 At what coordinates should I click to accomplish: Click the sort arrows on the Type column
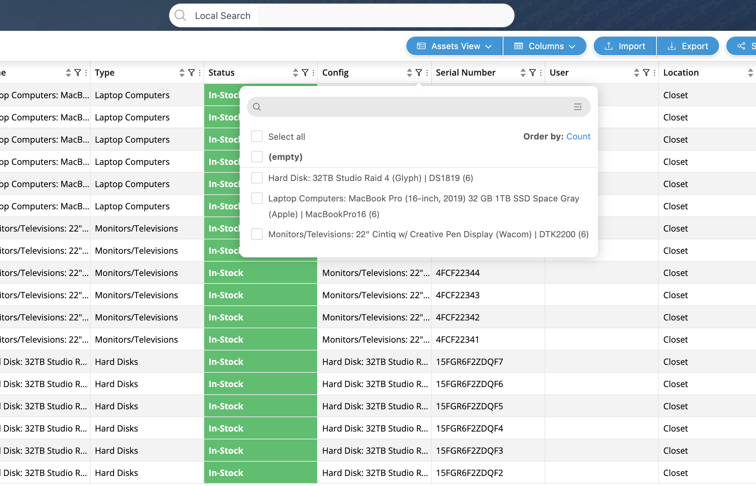click(x=182, y=72)
